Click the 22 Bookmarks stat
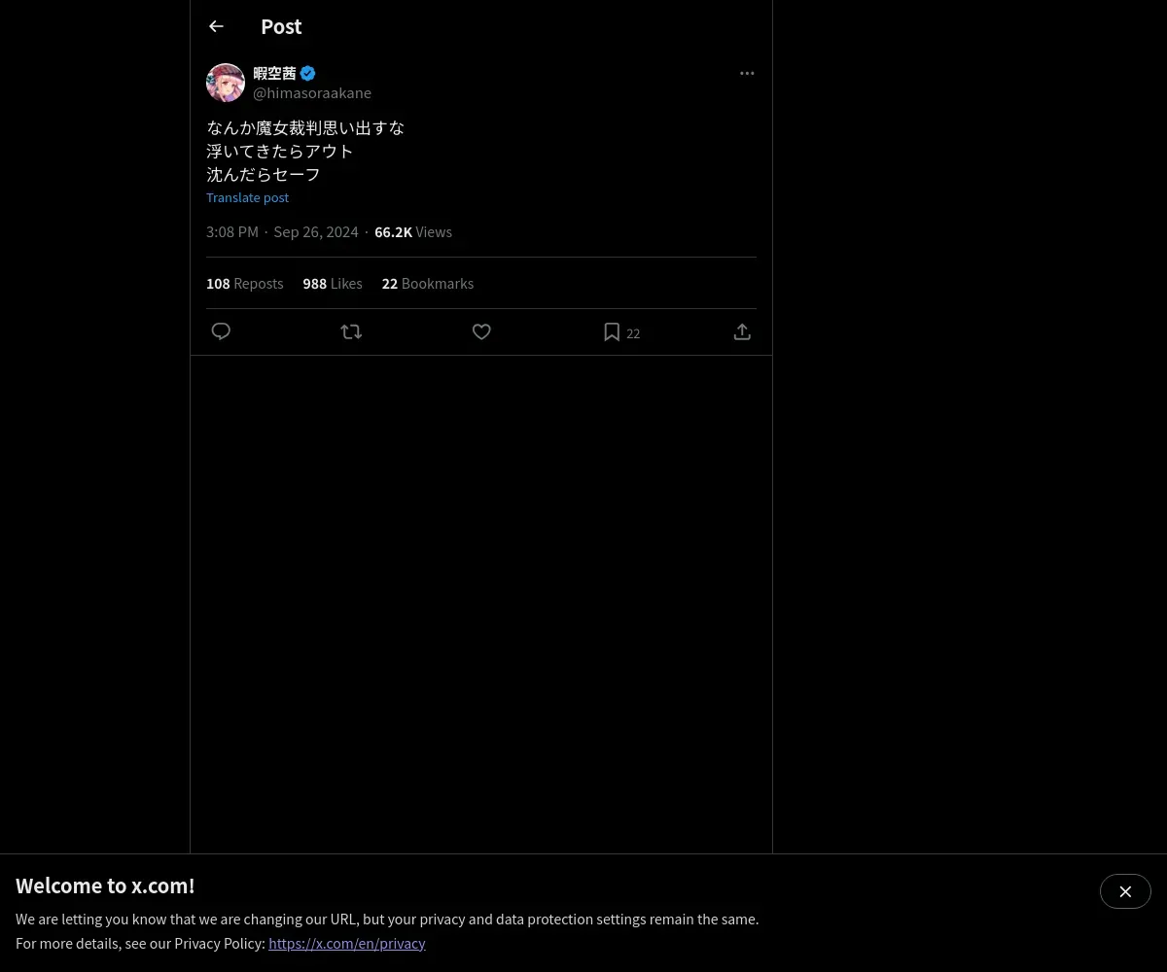Image resolution: width=1167 pixels, height=972 pixels. [x=428, y=284]
